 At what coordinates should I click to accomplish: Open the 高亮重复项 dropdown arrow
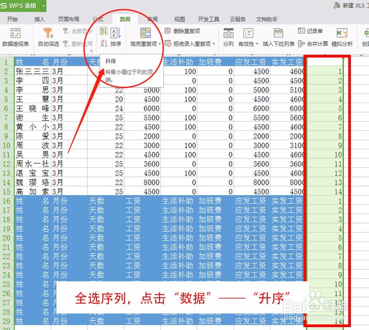(160, 43)
